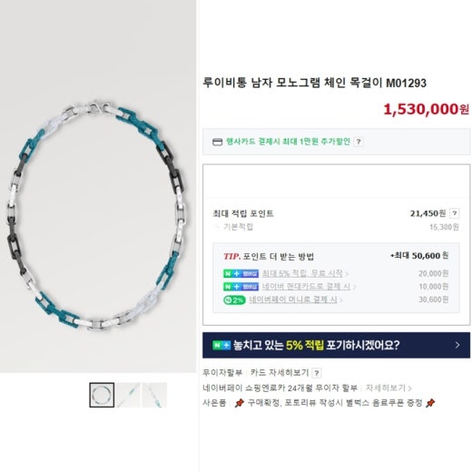Click the green 2% Naver Pay badge

pyautogui.click(x=234, y=300)
